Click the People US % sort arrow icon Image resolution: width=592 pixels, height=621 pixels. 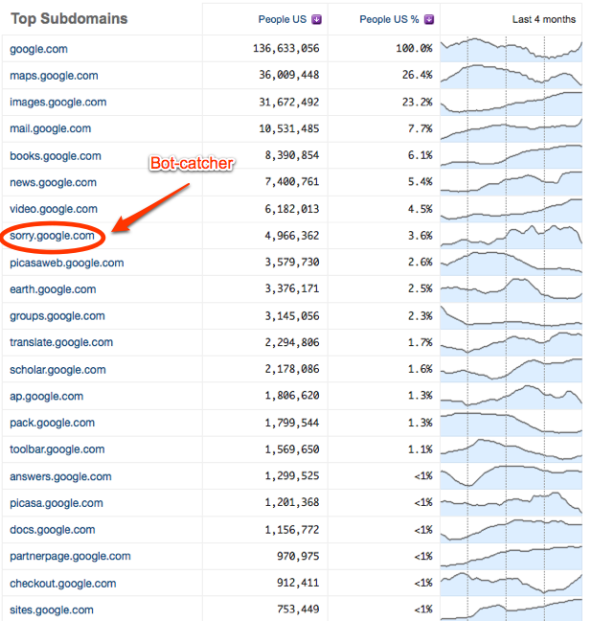click(x=430, y=19)
